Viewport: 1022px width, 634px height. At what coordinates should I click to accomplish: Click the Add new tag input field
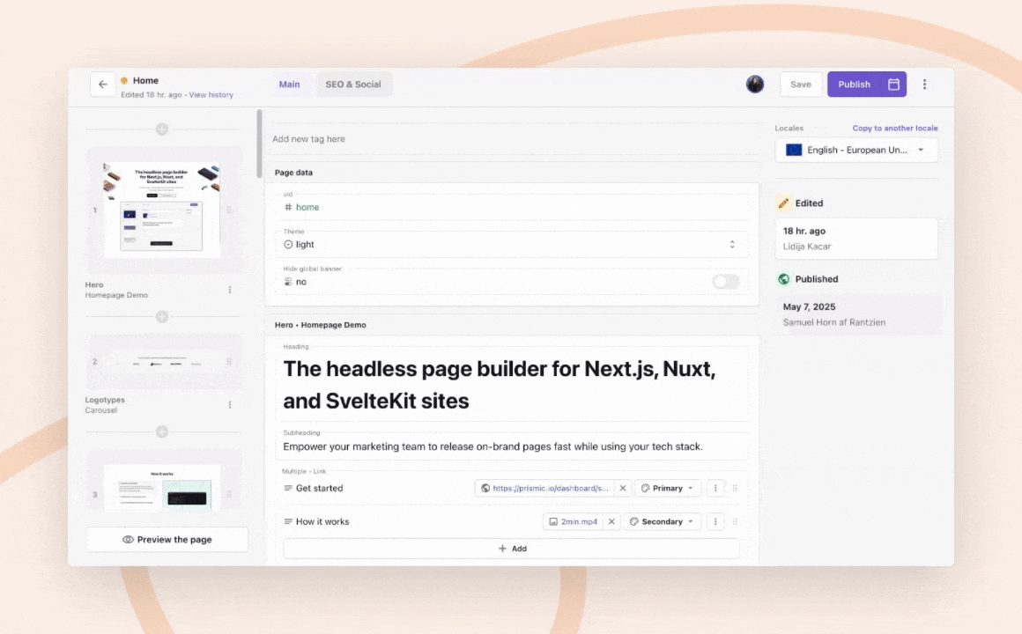click(511, 139)
